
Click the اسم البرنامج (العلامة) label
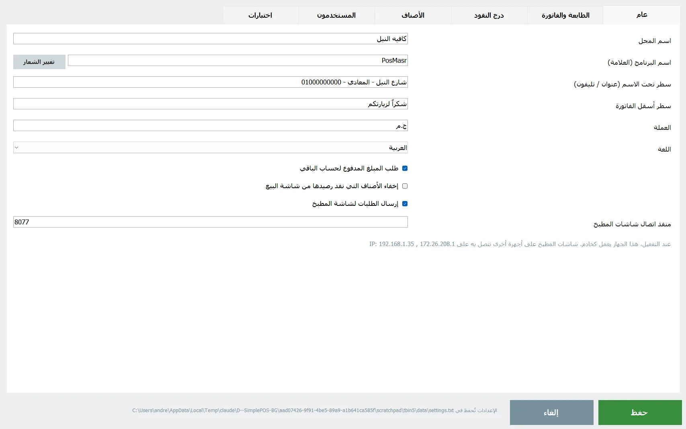(x=639, y=63)
